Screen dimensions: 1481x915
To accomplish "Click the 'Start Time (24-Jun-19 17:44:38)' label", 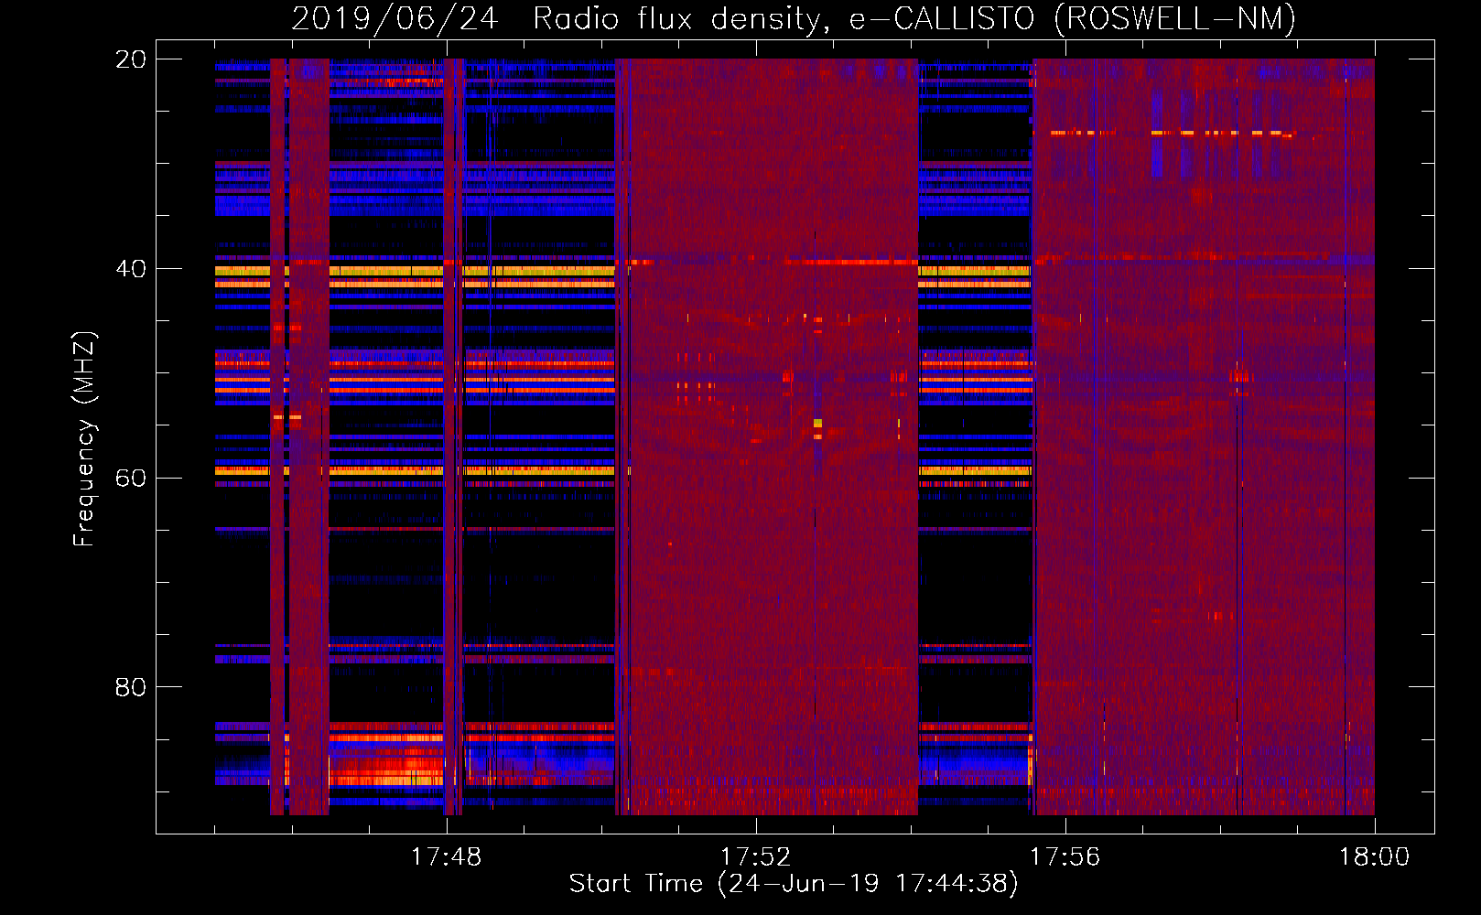I will coord(794,884).
